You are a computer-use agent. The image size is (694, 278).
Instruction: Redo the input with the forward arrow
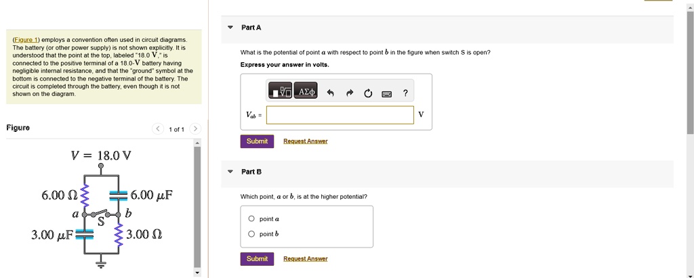click(x=349, y=93)
